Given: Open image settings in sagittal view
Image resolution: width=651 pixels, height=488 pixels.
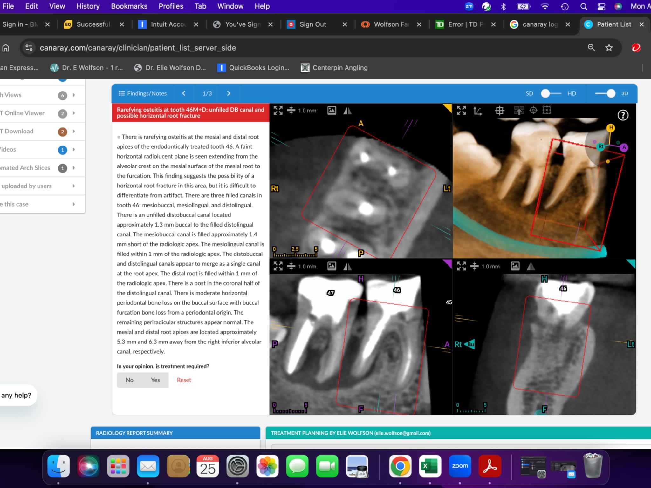Looking at the screenshot, I should tap(332, 266).
